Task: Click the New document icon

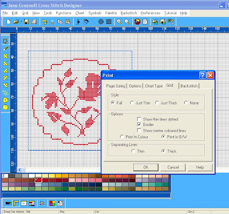Action: [9, 22]
